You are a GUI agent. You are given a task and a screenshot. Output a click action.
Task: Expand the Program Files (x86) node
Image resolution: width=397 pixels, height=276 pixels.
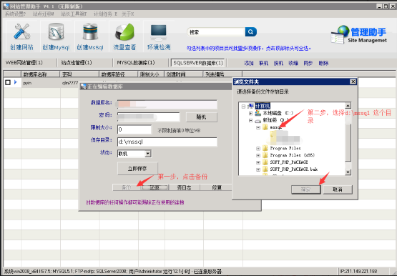(x=258, y=155)
